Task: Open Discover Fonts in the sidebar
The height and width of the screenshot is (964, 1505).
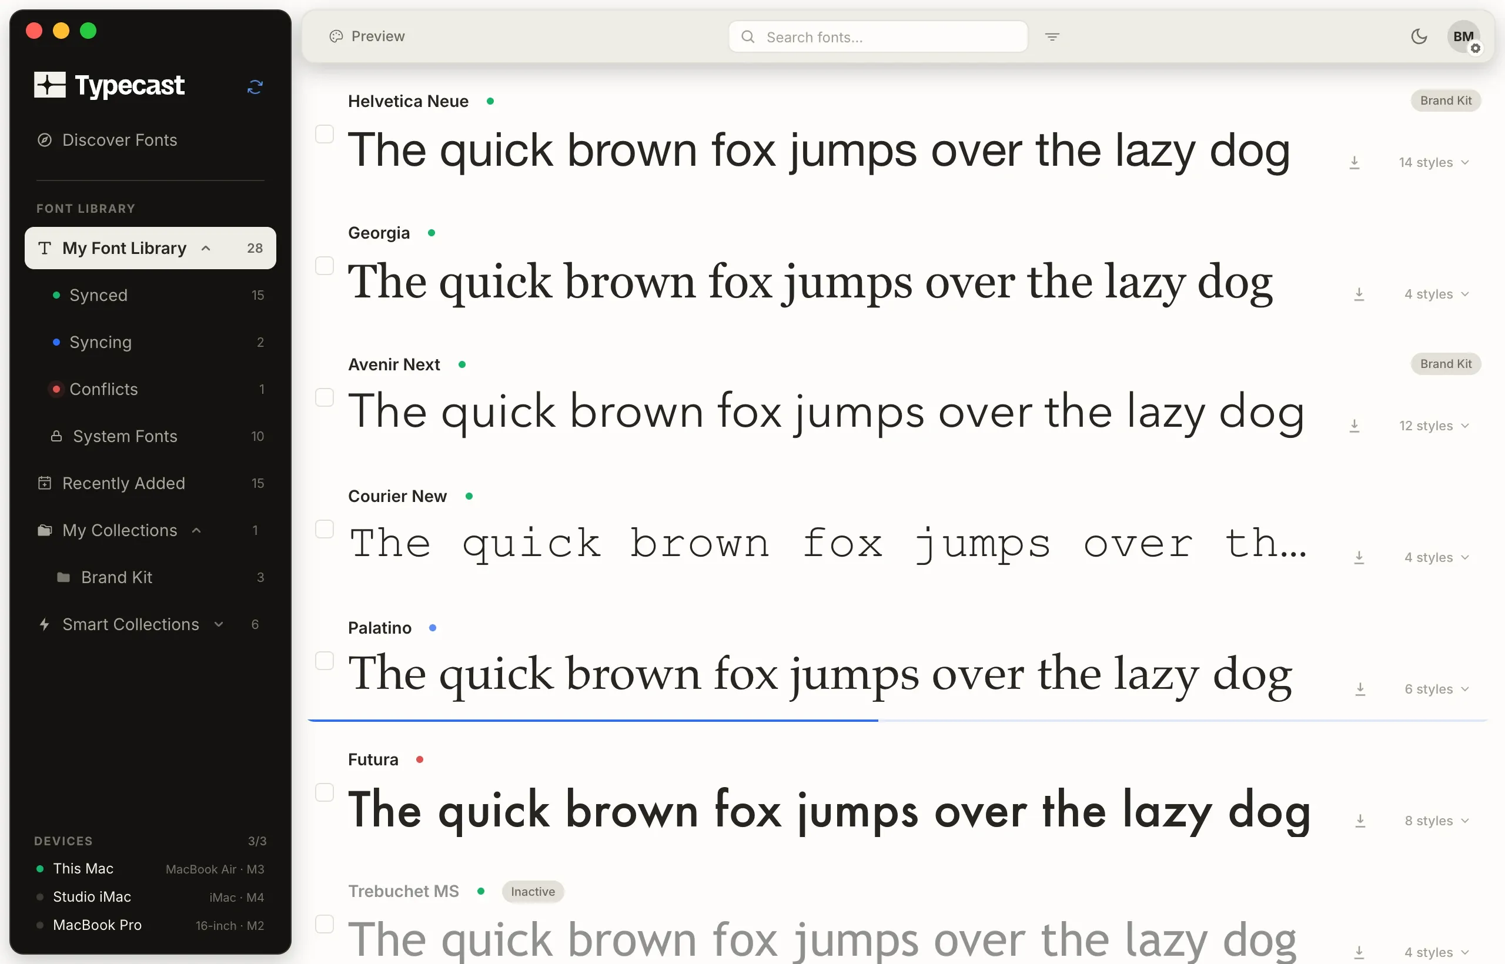Action: (150, 139)
